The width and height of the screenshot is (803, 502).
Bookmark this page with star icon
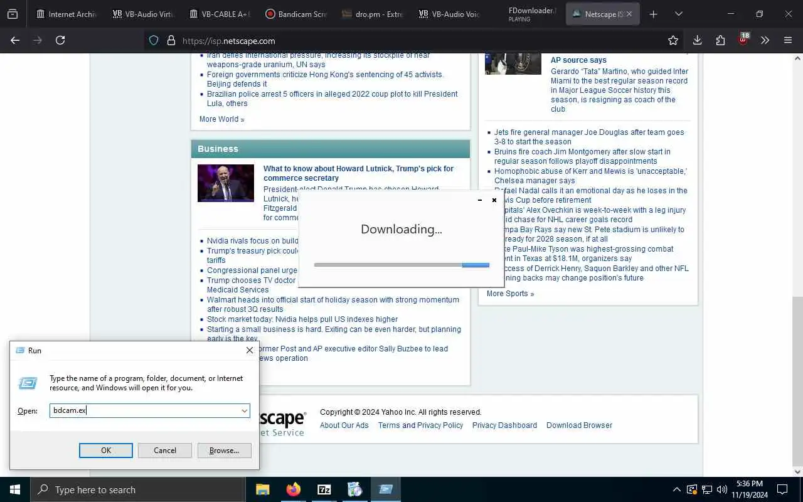pyautogui.click(x=673, y=40)
